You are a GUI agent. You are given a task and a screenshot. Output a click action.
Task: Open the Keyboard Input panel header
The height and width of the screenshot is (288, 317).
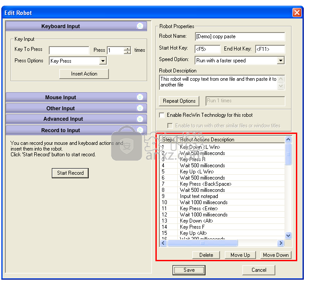point(76,26)
